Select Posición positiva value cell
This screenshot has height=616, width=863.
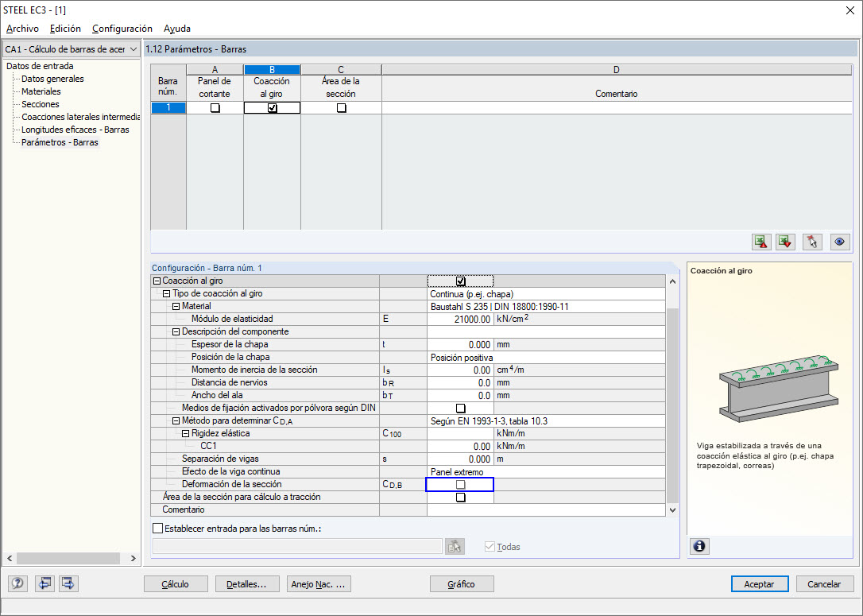[546, 357]
